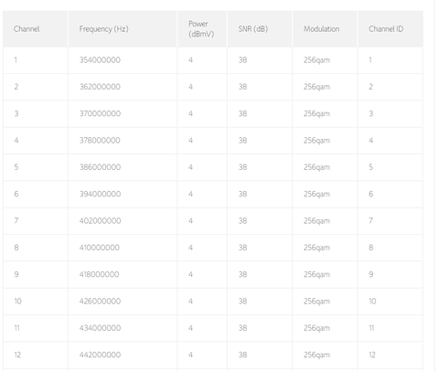
Task: Click frequency value 386000000
Action: coord(100,167)
